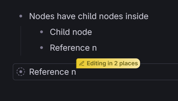Click the bullet next to 'Child node'
Screen dimensions: 178x101
click(42, 32)
